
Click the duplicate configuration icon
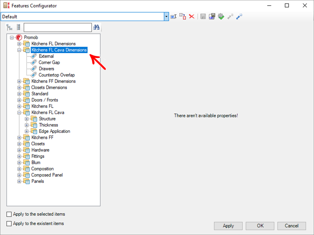[182, 16]
